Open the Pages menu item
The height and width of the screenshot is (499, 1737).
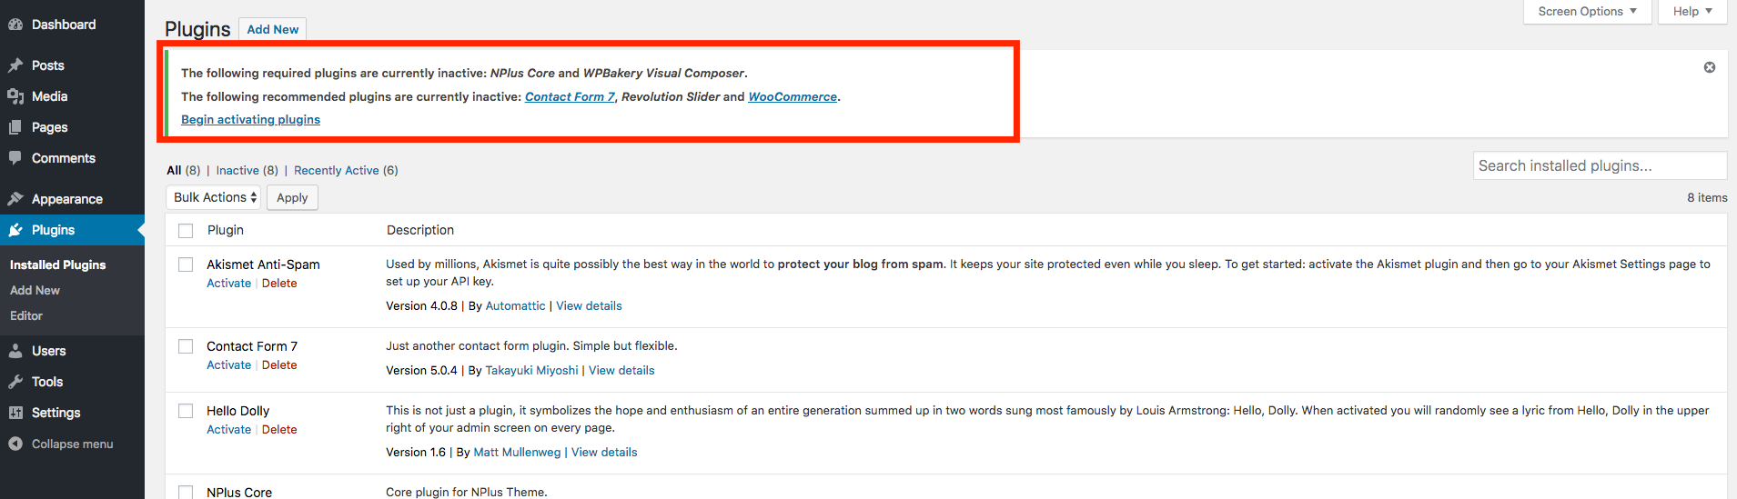pos(50,127)
